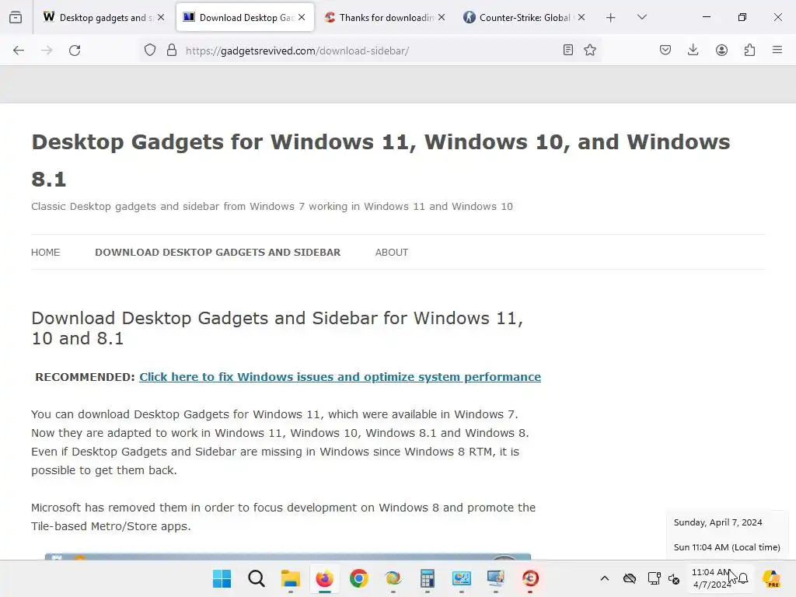The width and height of the screenshot is (796, 597).
Task: Go forward one page
Action: coord(47,51)
